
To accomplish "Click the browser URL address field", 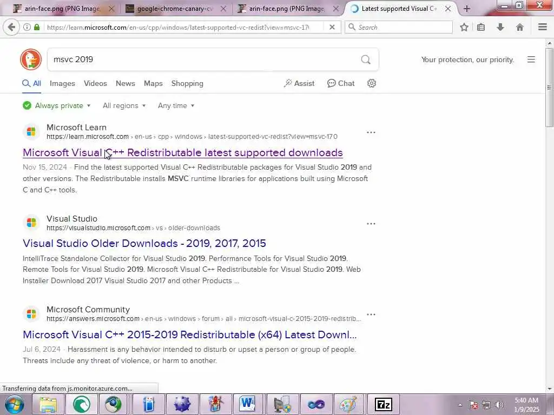I will point(178,27).
